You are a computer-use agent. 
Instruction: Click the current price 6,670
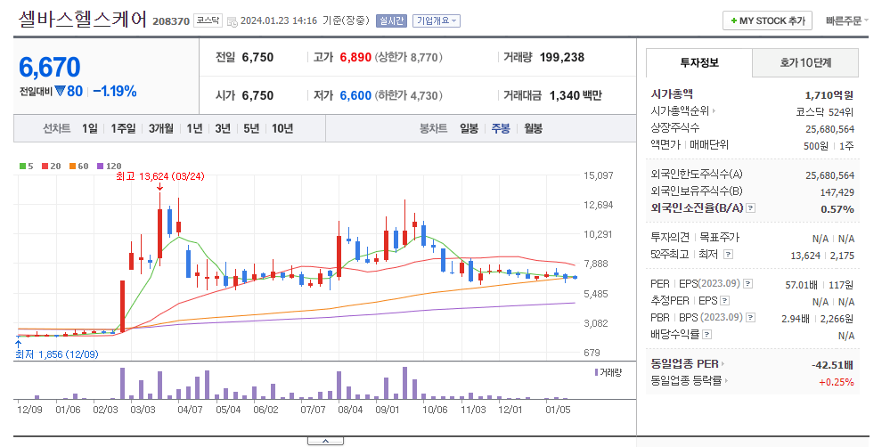pos(50,68)
